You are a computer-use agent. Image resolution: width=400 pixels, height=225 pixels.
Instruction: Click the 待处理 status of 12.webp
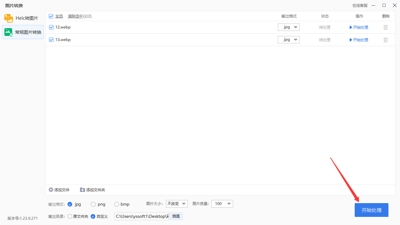coord(325,27)
